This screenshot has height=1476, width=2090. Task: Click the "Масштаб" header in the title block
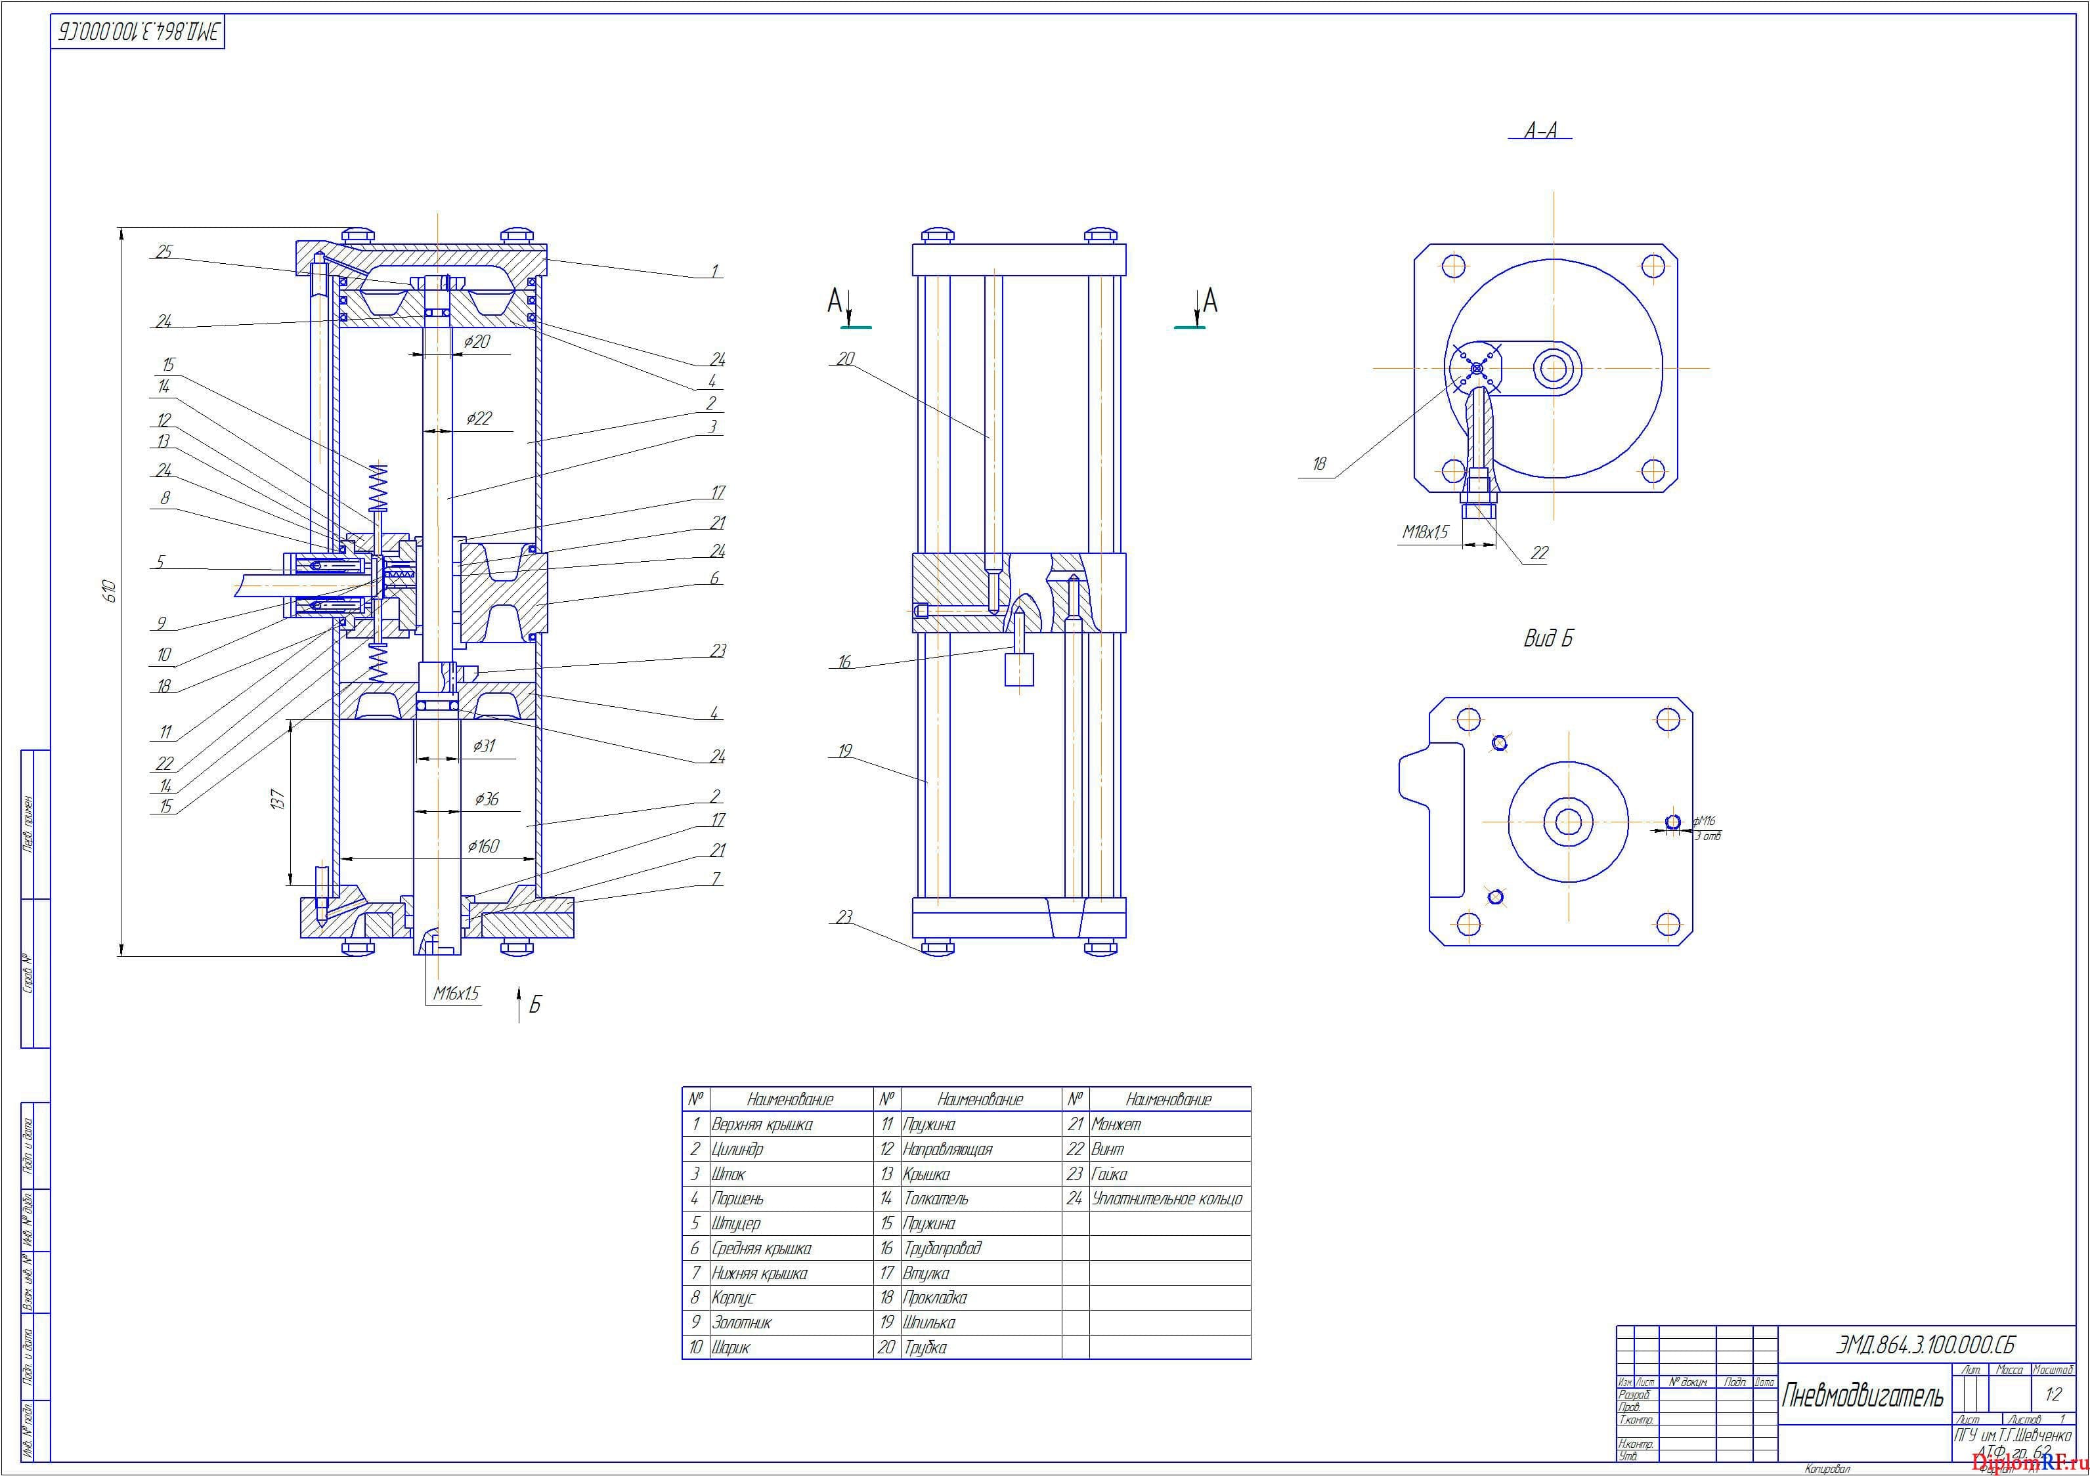(x=2054, y=1368)
